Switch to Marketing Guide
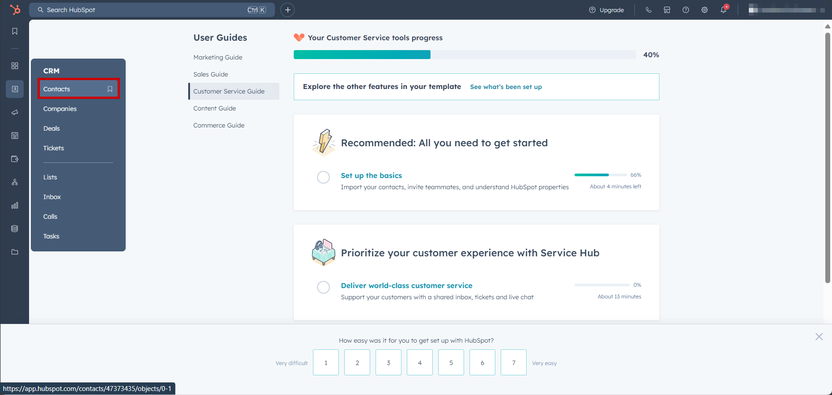The width and height of the screenshot is (832, 395). click(218, 57)
